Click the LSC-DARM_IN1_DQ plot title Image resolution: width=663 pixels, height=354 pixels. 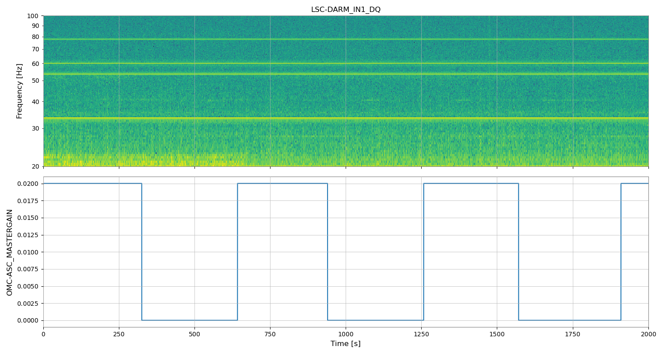point(345,10)
